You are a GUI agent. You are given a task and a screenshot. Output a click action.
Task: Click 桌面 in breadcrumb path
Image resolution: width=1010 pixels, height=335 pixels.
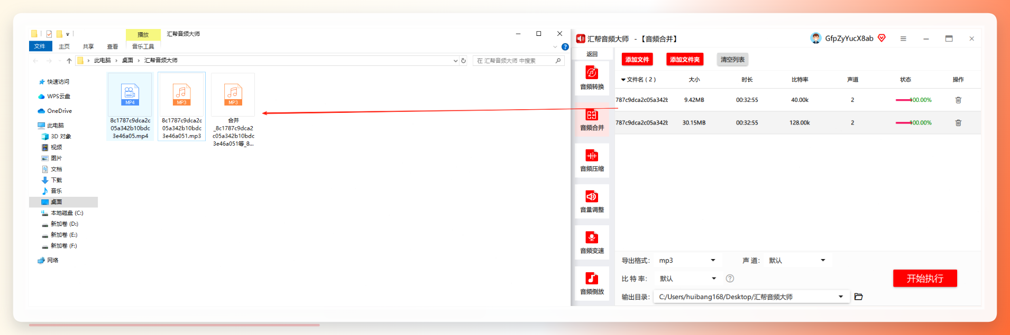pyautogui.click(x=127, y=61)
